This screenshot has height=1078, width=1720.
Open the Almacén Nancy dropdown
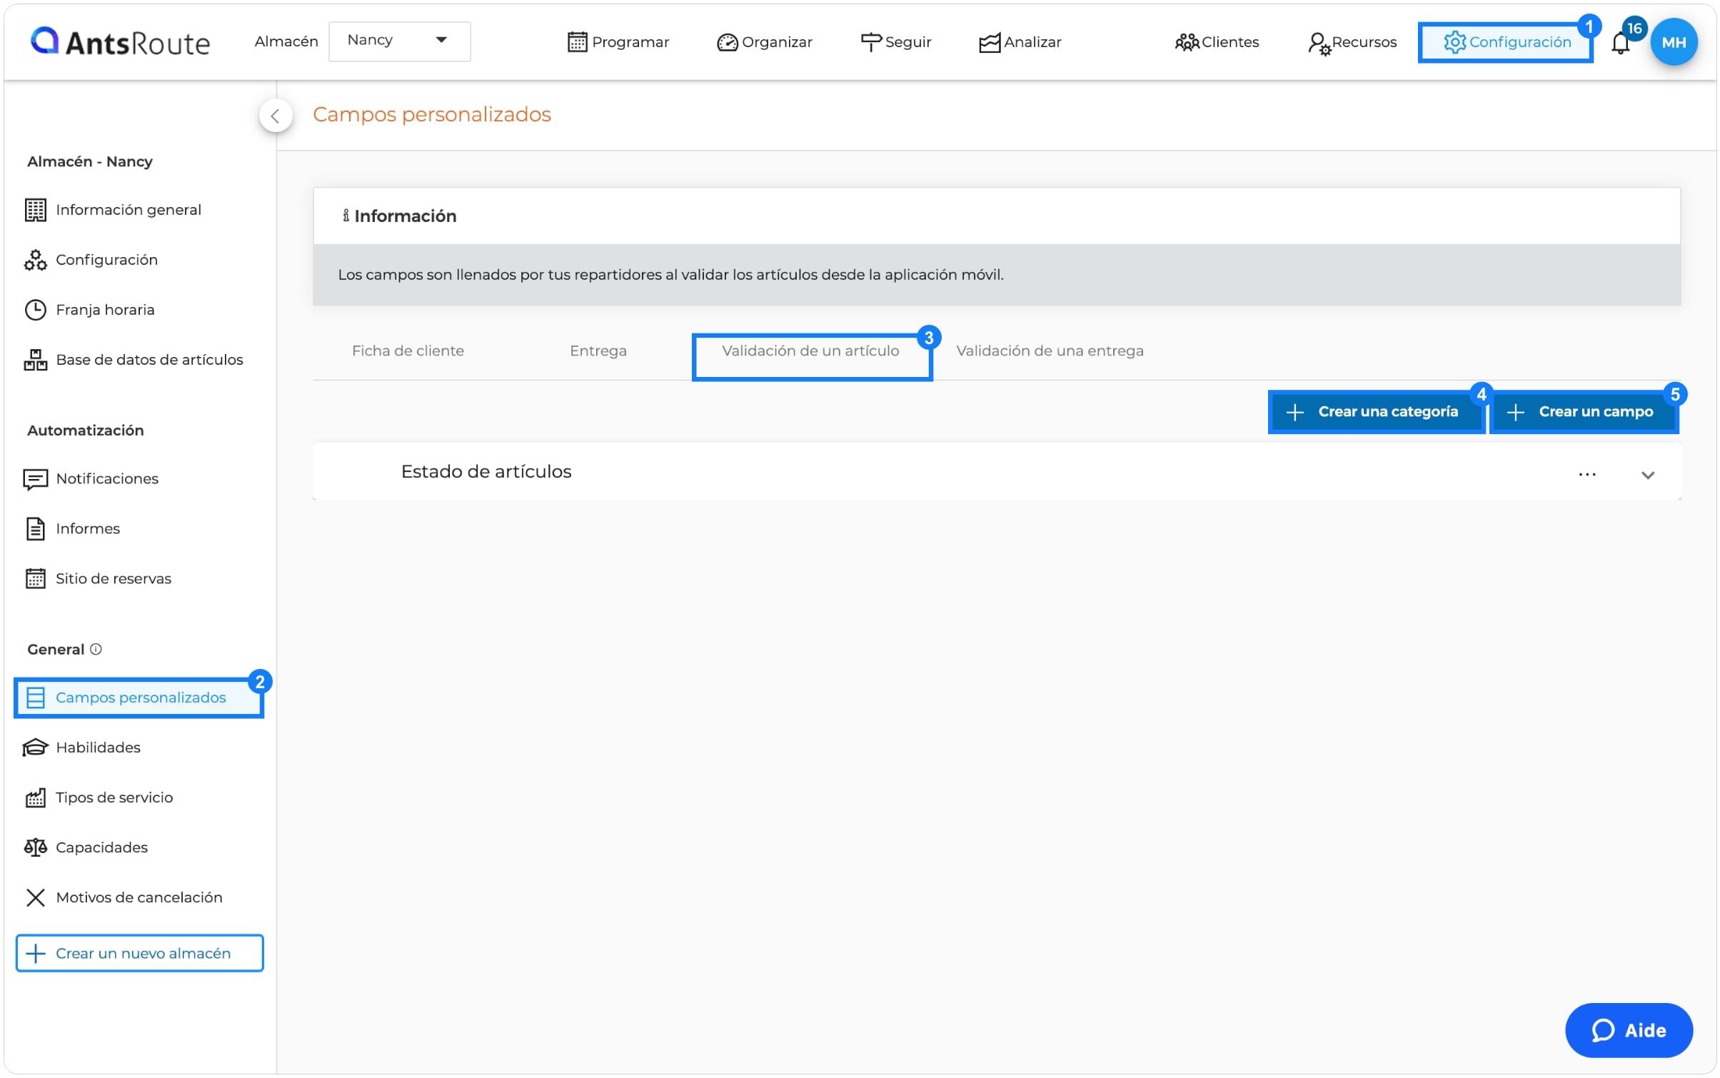click(399, 41)
